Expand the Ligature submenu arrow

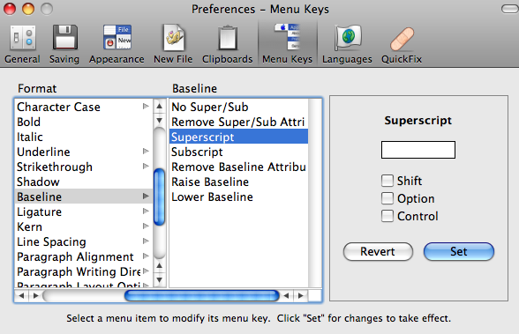pyautogui.click(x=146, y=211)
